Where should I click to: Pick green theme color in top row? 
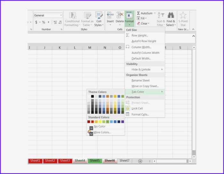click(x=123, y=96)
